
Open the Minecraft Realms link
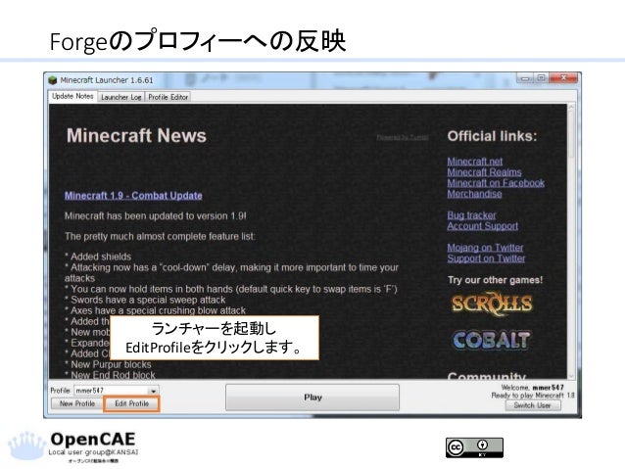click(x=484, y=172)
